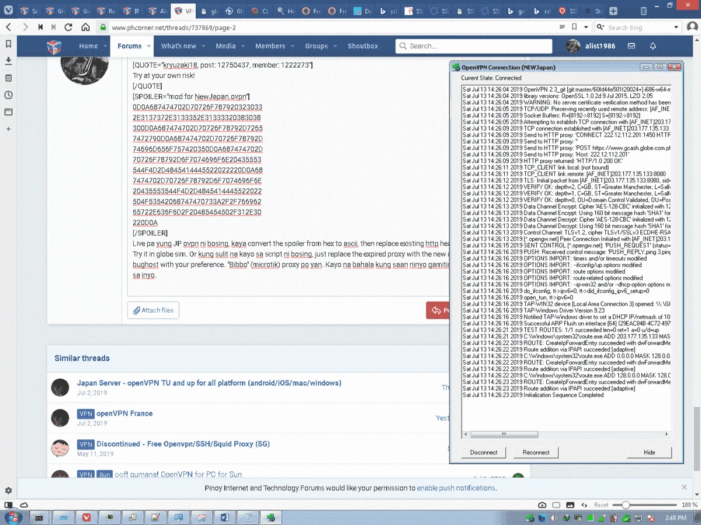Open the What's new menu
The width and height of the screenshot is (701, 525).
[179, 46]
